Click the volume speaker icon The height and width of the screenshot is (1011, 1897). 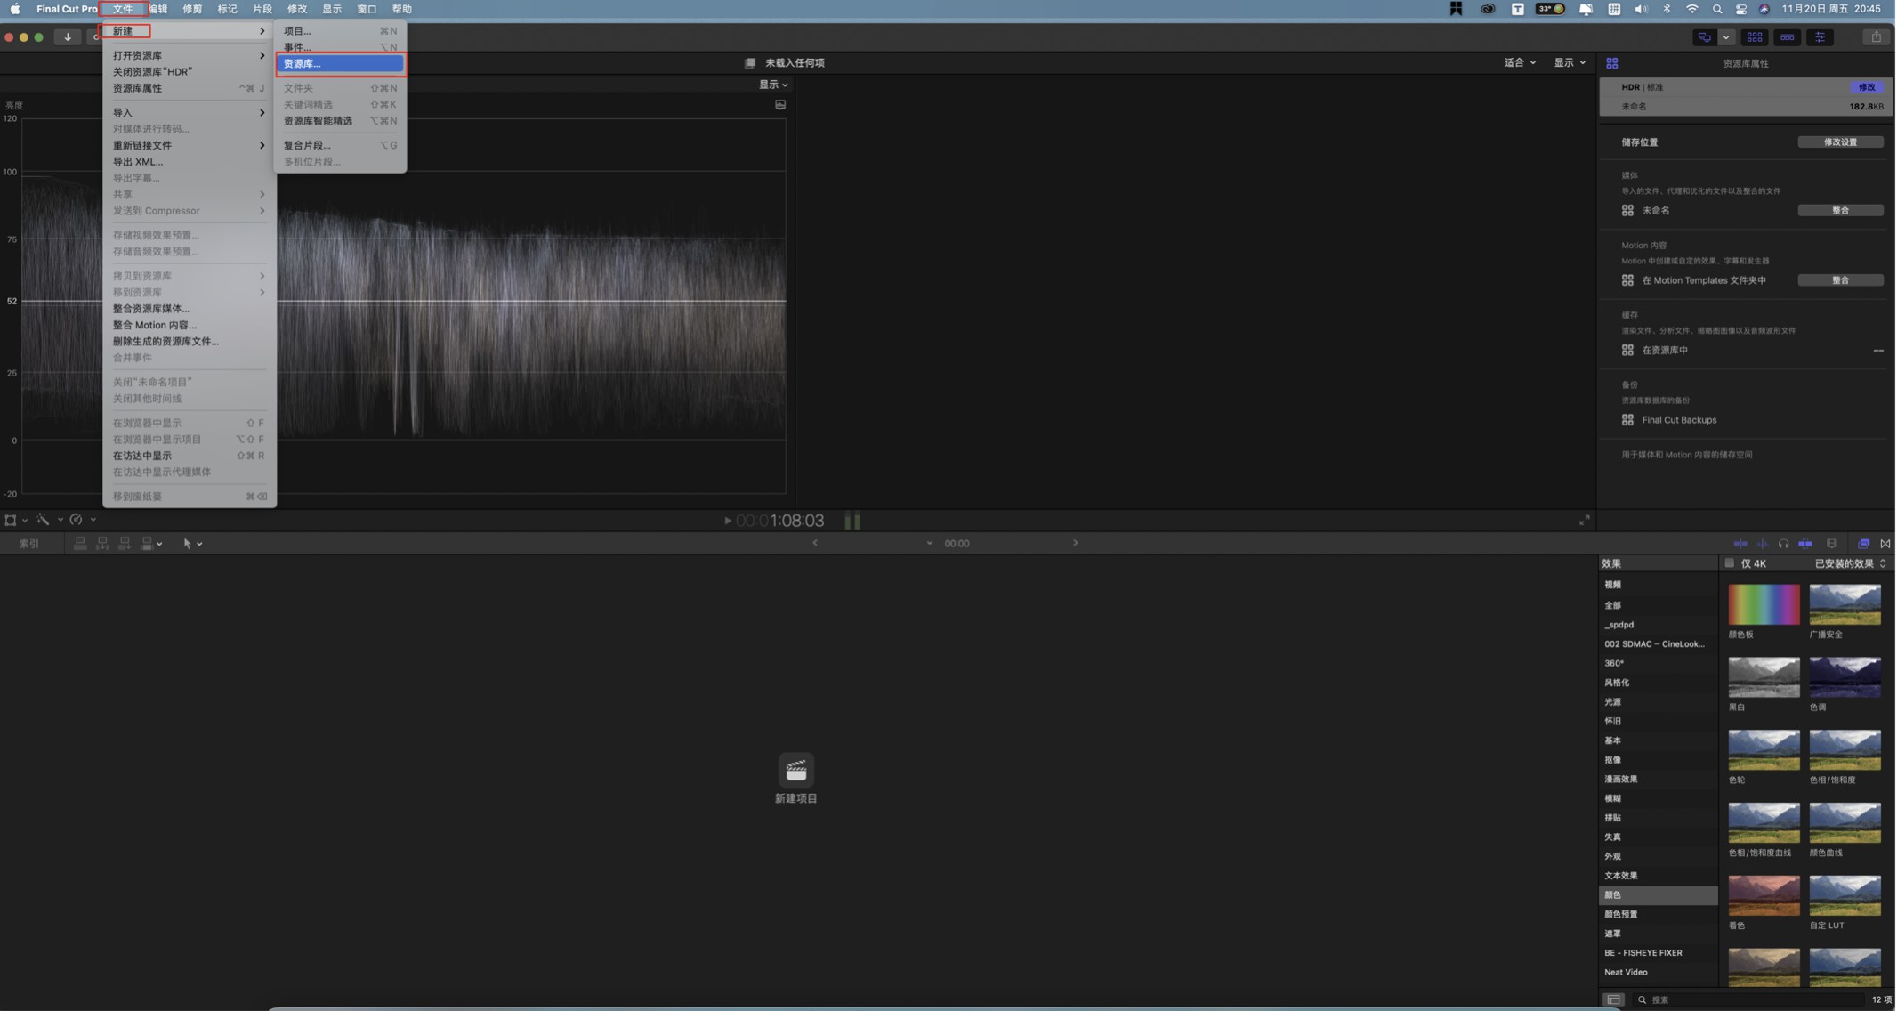point(1641,9)
